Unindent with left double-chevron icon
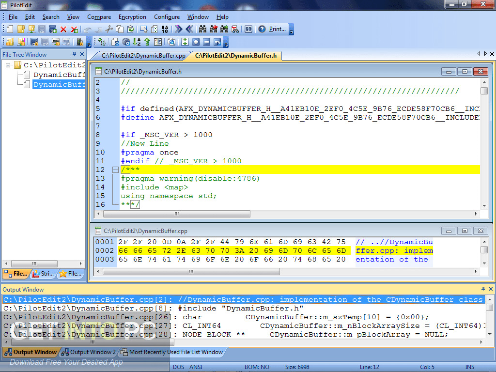496x372 pixels. (x=189, y=29)
